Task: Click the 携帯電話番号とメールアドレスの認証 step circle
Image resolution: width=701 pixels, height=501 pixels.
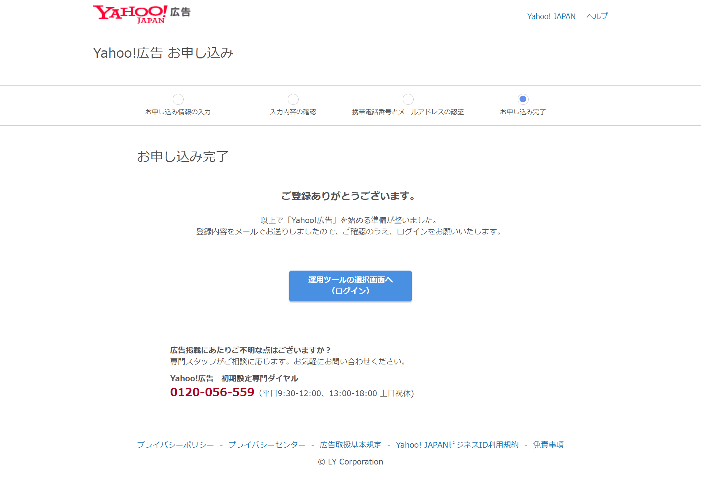Action: [x=408, y=99]
